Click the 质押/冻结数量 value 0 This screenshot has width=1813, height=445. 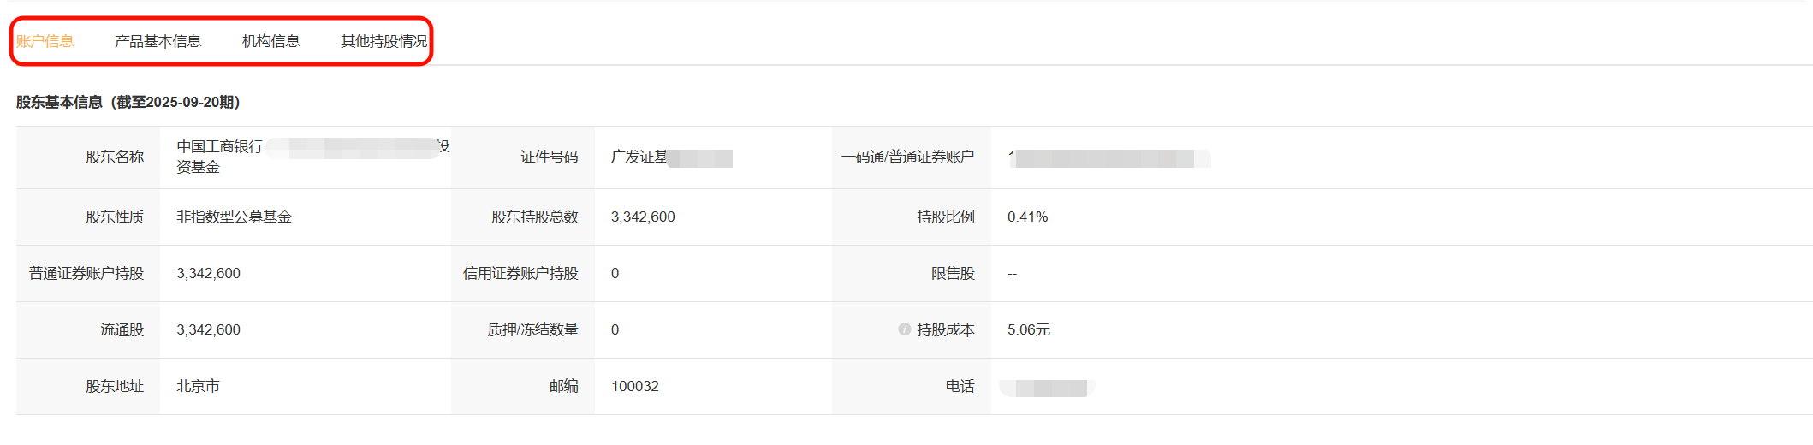tap(615, 329)
